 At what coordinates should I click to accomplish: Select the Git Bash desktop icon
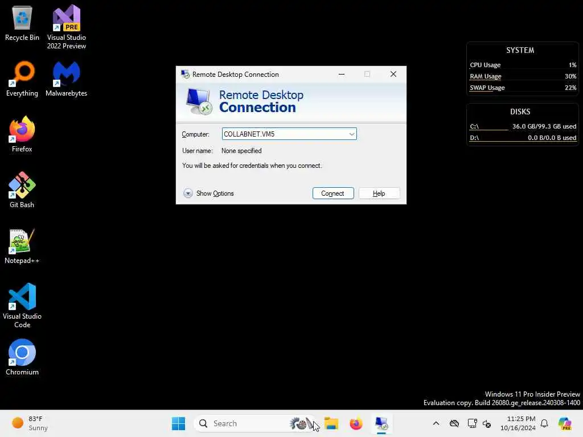(x=22, y=190)
